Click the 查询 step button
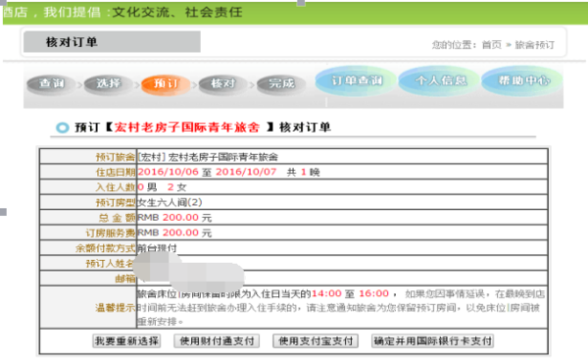The image size is (588, 364). (x=51, y=83)
